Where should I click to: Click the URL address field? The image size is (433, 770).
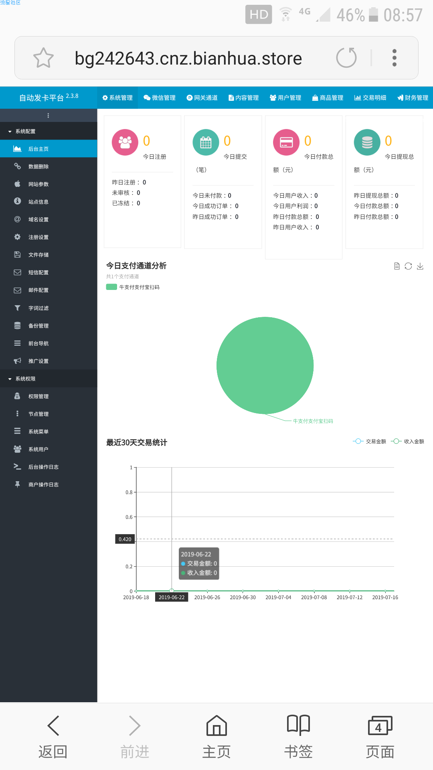point(188,58)
